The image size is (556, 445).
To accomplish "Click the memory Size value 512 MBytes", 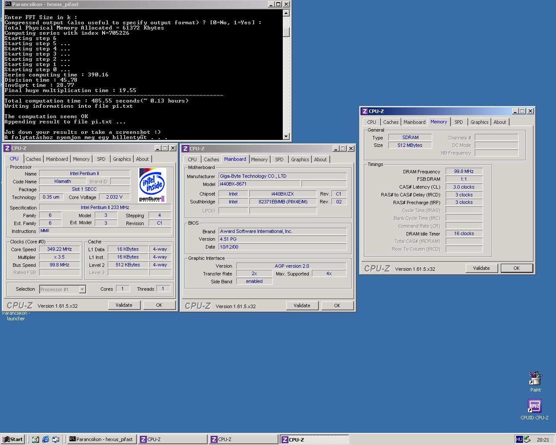I will (410, 145).
